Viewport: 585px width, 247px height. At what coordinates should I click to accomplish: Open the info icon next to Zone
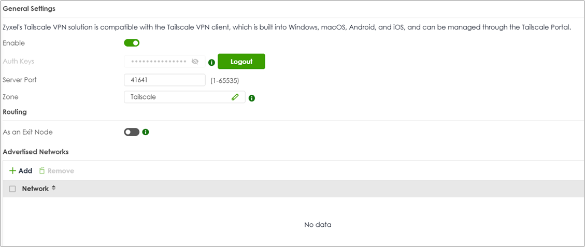(252, 98)
